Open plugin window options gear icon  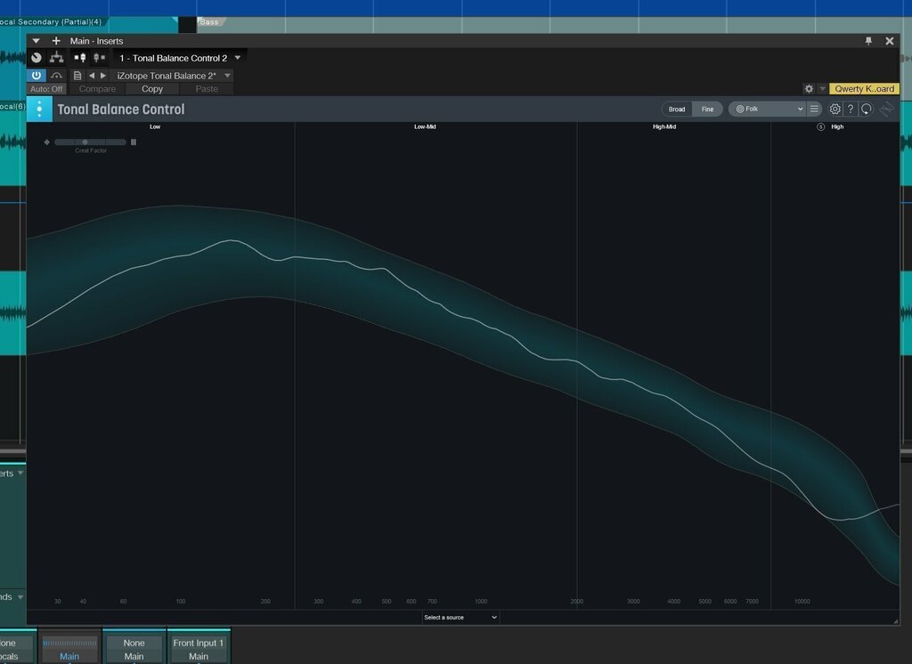click(x=809, y=89)
